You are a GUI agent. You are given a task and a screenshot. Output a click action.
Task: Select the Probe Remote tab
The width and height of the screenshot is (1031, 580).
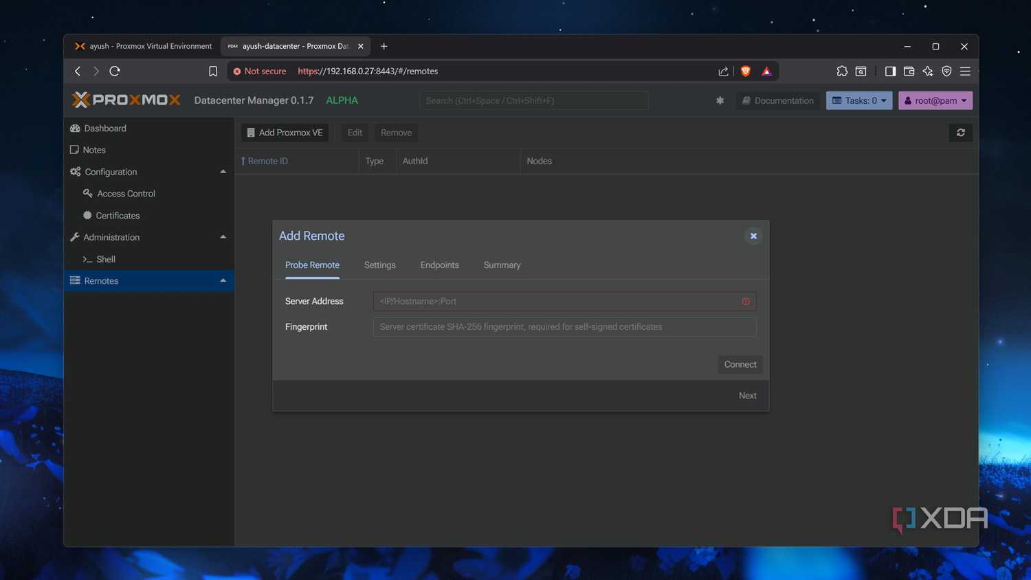pyautogui.click(x=312, y=265)
